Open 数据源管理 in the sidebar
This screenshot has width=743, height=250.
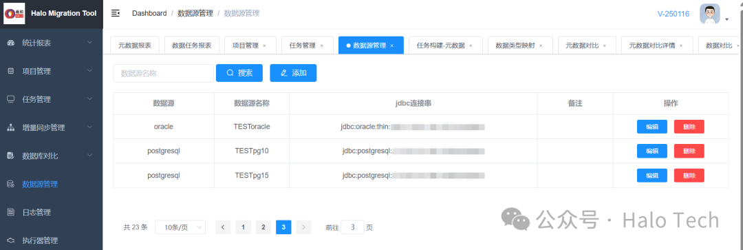(x=51, y=184)
